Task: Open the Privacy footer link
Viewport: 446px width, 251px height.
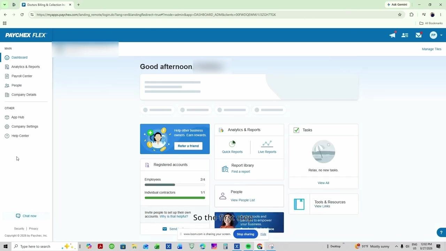Action: [33, 229]
